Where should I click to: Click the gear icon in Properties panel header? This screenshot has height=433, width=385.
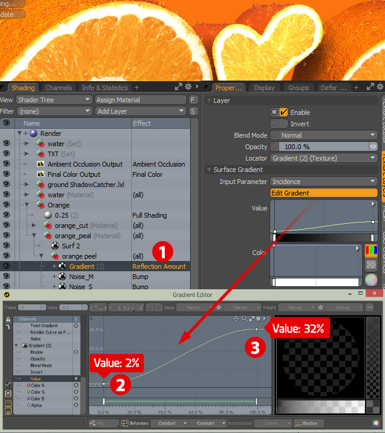pyautogui.click(x=380, y=87)
